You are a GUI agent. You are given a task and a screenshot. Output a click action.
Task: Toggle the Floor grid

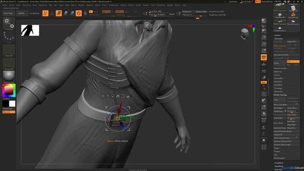point(264,64)
